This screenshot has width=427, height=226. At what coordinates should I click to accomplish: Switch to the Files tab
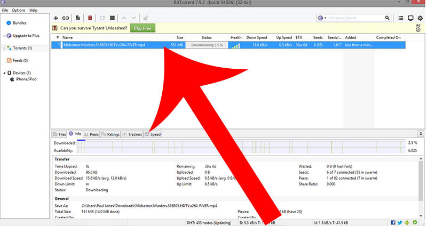coord(60,134)
